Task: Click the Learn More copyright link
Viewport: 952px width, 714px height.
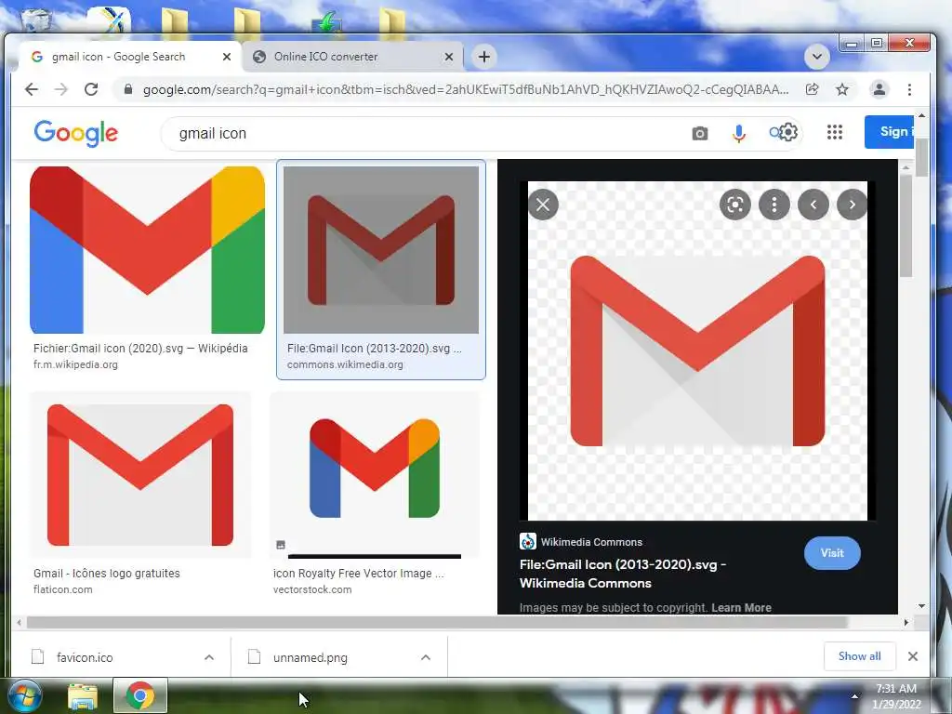Action: pos(741,608)
